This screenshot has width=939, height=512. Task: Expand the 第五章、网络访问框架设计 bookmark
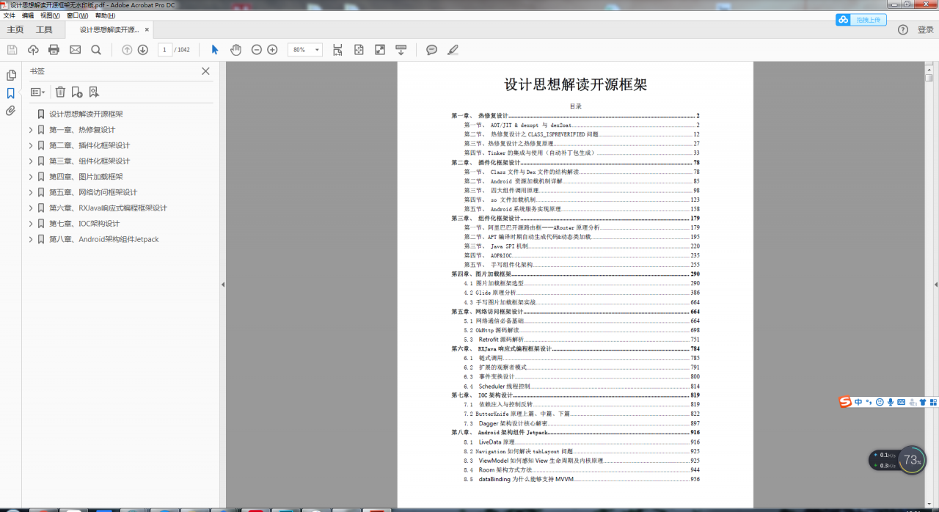(x=31, y=192)
